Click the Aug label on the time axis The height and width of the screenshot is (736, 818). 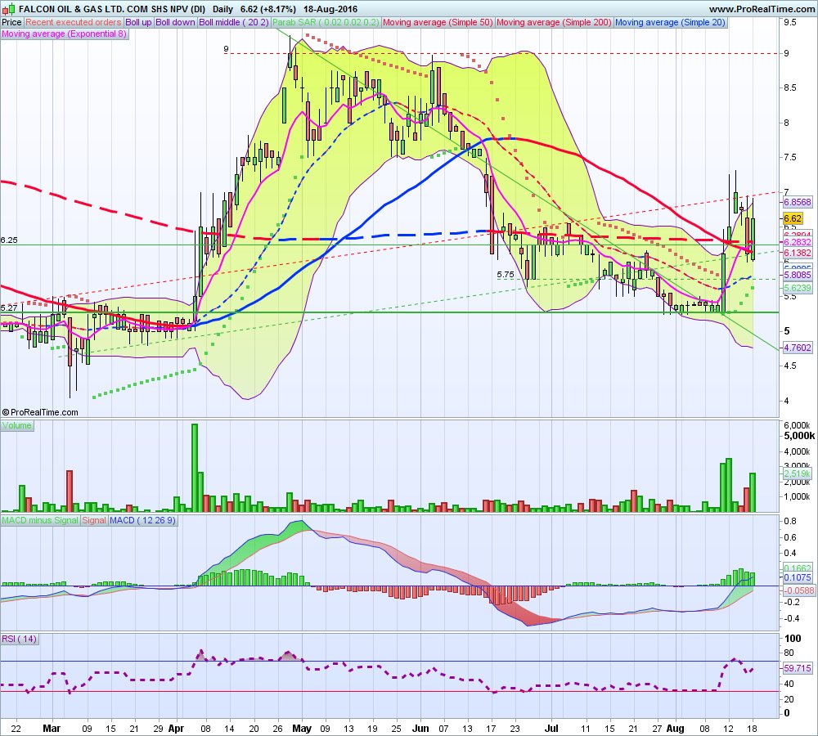coord(676,728)
